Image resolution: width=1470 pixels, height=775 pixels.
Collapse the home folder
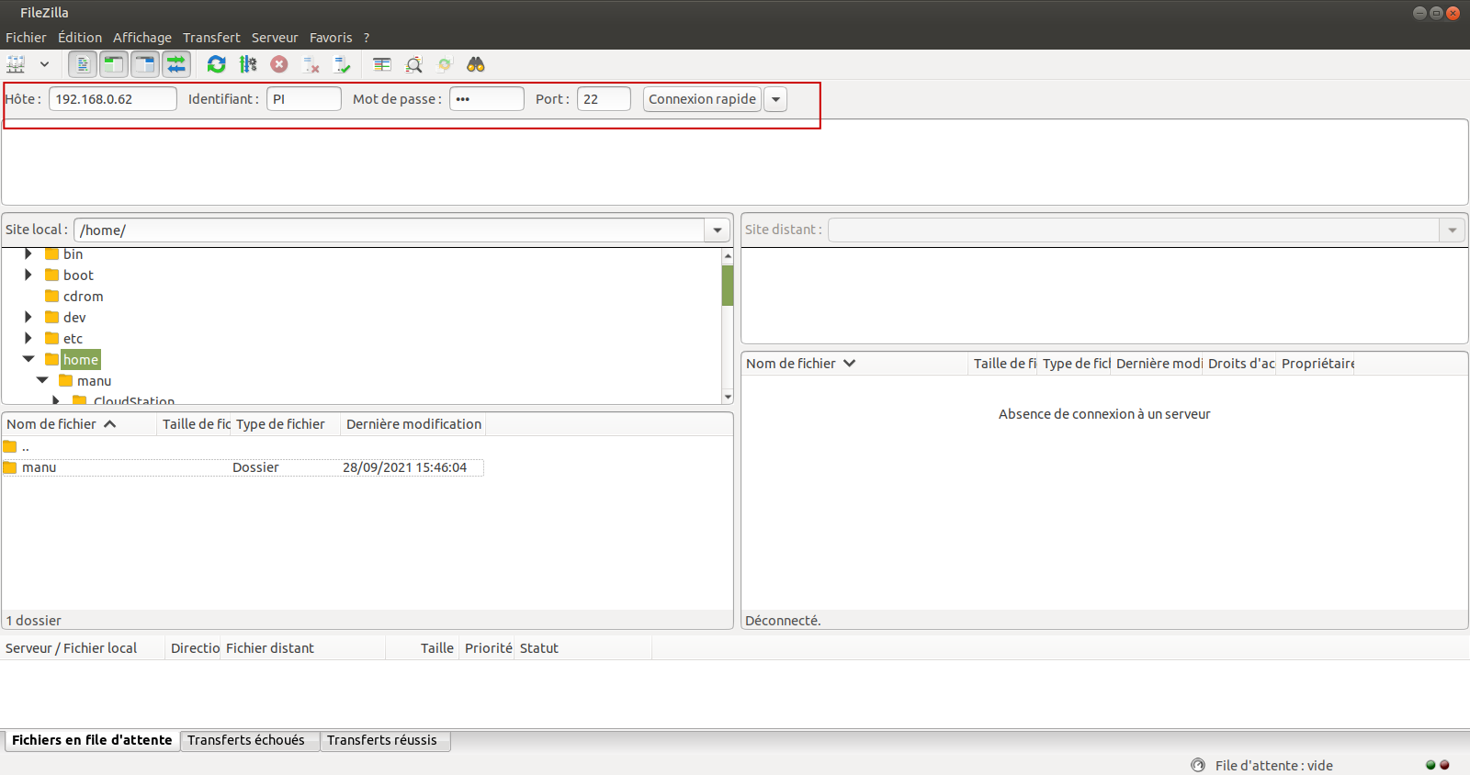(x=28, y=359)
